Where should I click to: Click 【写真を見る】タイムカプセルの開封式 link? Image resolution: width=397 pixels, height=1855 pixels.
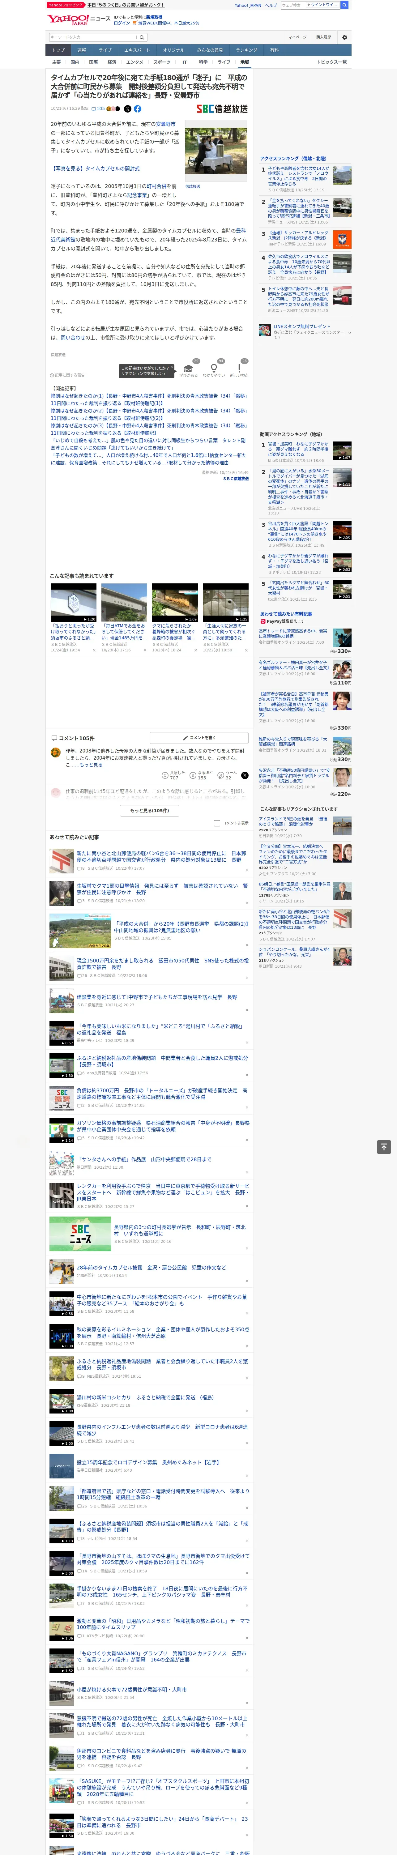click(95, 168)
